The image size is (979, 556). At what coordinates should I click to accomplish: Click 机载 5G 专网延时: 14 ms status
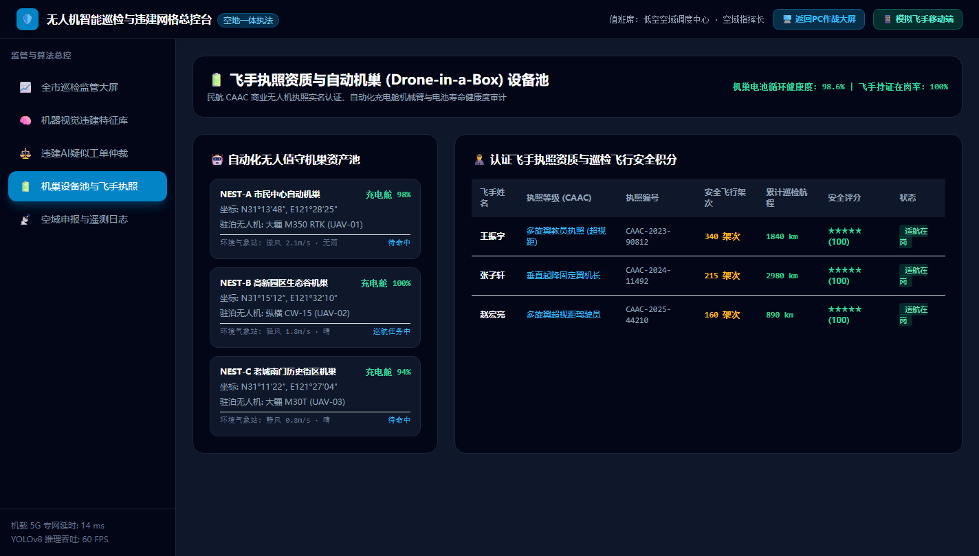coord(58,526)
